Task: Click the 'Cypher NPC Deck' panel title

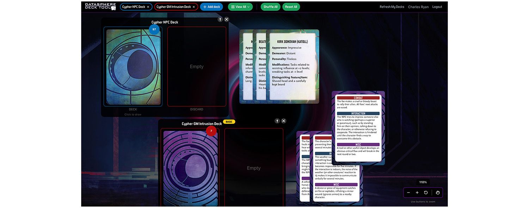Action: pyautogui.click(x=165, y=22)
